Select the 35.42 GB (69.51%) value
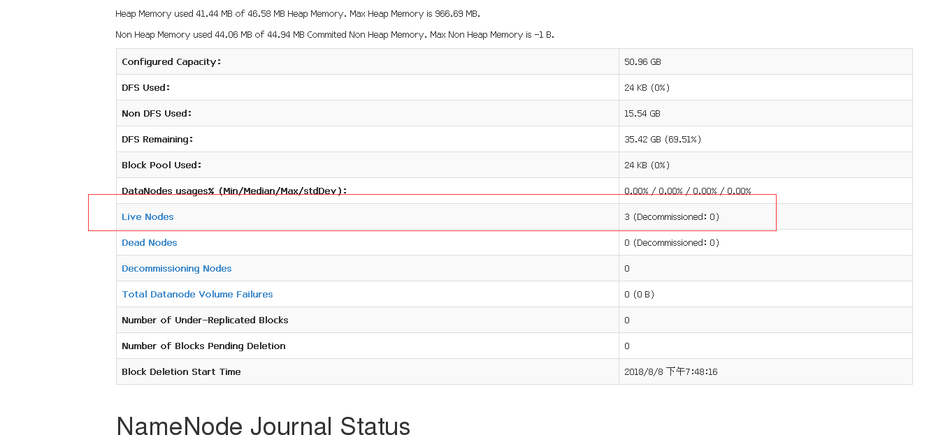The width and height of the screenshot is (936, 435). (662, 140)
